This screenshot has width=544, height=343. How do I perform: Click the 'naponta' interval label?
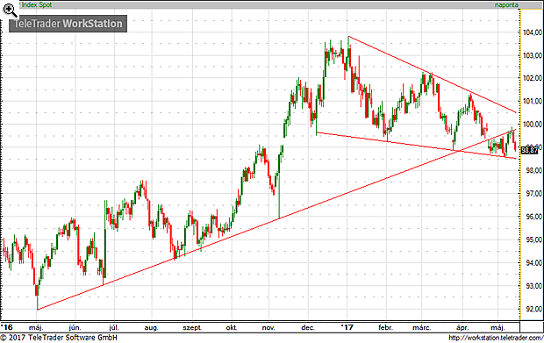point(506,5)
